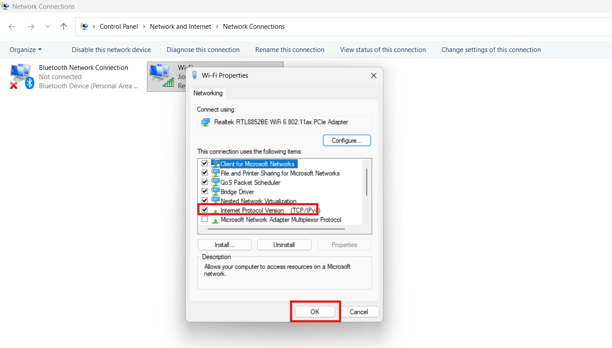Viewport: 612px width, 348px height.
Task: Go back using the back arrow
Action: 12,27
